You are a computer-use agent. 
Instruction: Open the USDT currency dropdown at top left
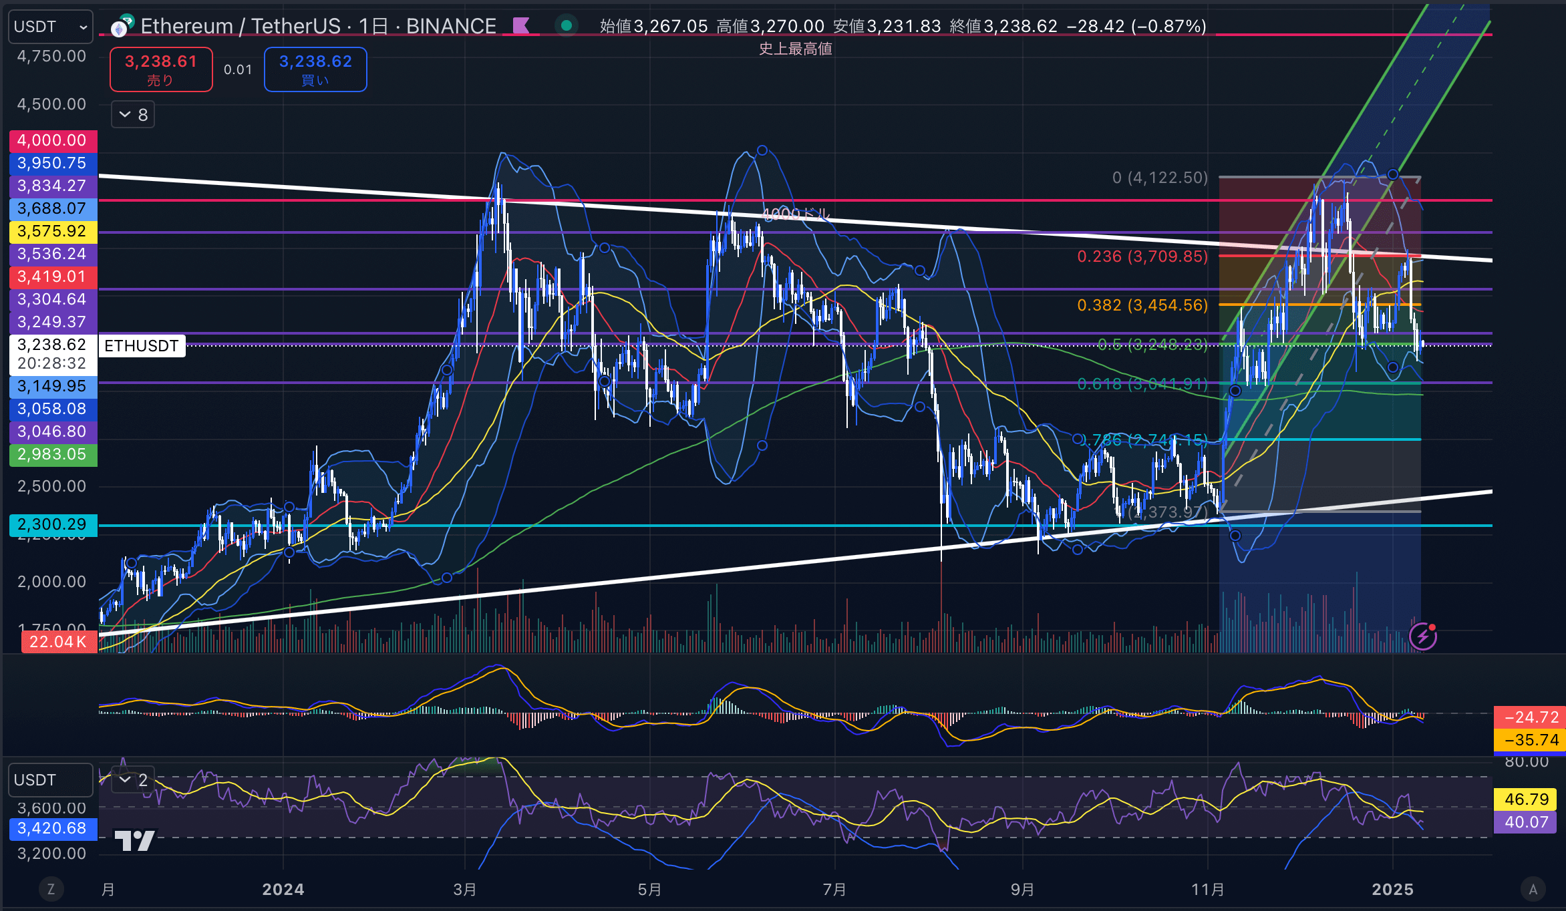[x=51, y=27]
